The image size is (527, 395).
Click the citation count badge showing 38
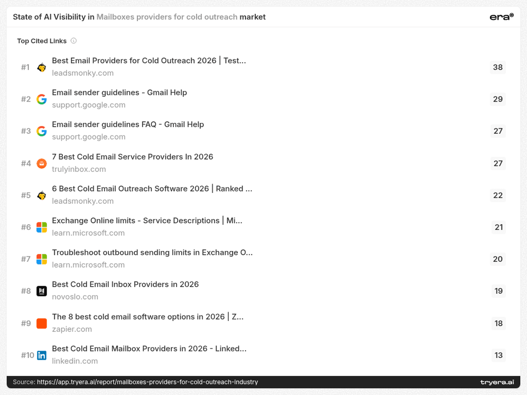click(498, 67)
